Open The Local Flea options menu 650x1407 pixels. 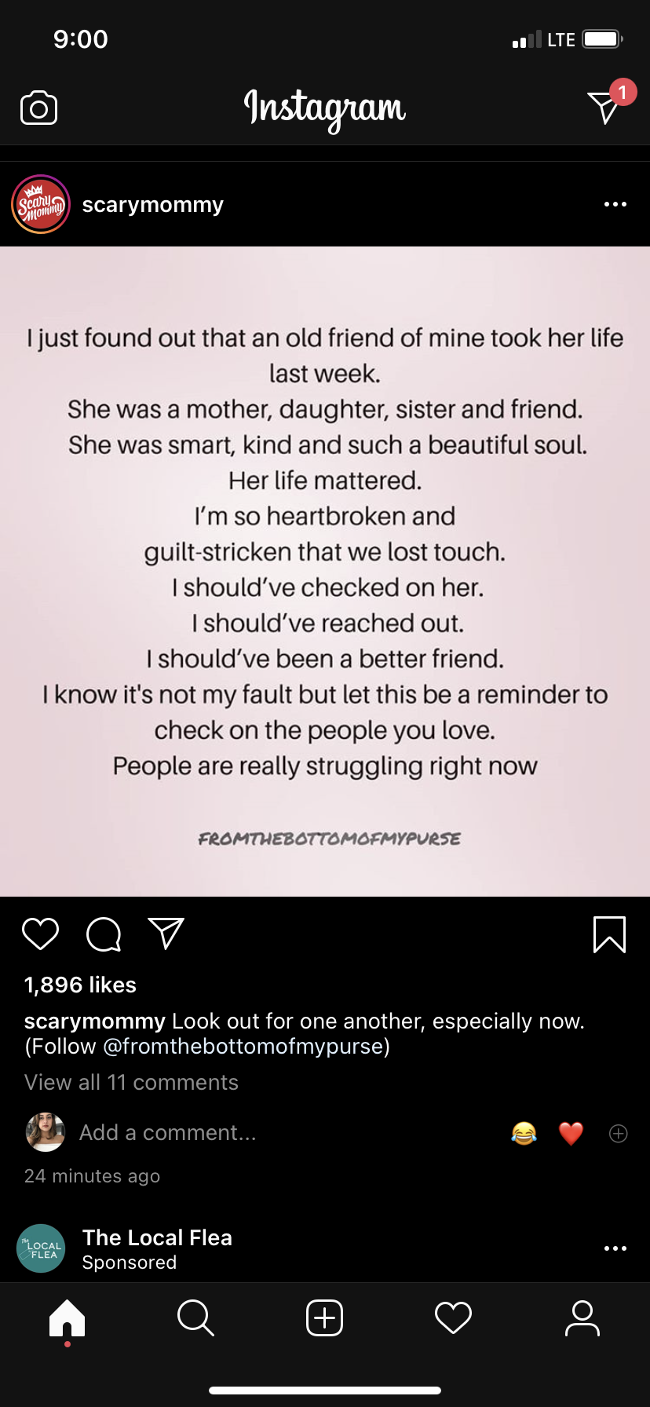pyautogui.click(x=615, y=1248)
